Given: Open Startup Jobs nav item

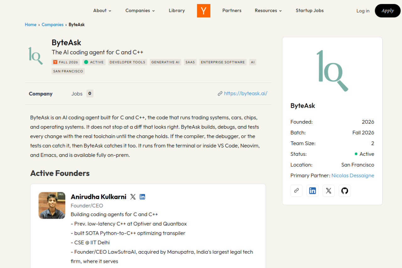Looking at the screenshot, I should click(x=310, y=11).
